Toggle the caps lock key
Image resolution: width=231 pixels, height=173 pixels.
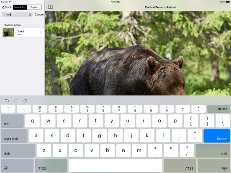[14, 136]
